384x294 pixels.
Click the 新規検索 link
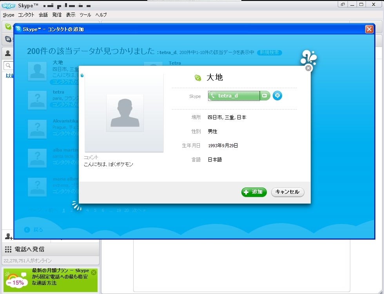pyautogui.click(x=269, y=52)
